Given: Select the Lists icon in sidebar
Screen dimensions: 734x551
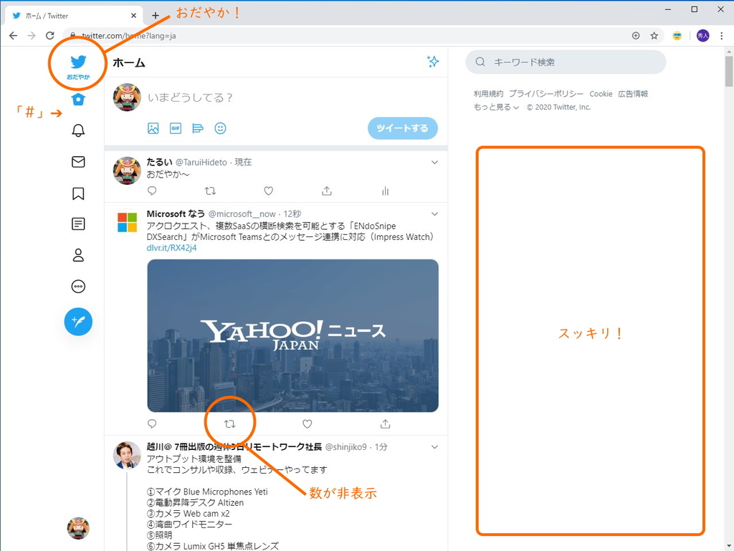Looking at the screenshot, I should [78, 224].
